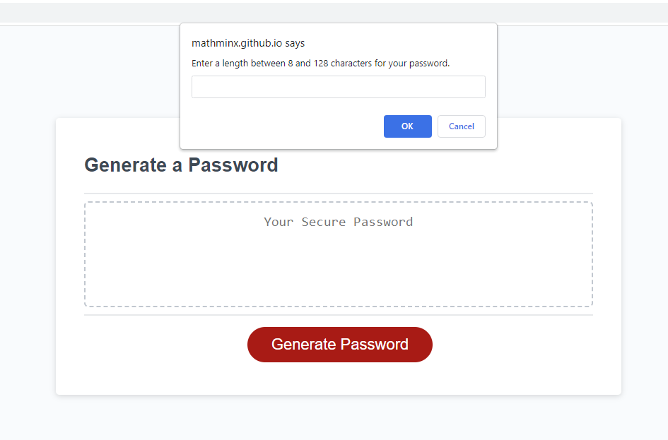This screenshot has height=440, width=668.
Task: Click the mathminx.github.io dialog title text
Action: click(x=247, y=42)
